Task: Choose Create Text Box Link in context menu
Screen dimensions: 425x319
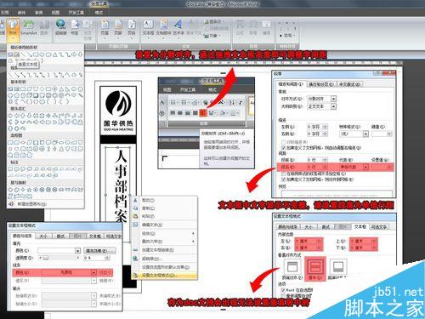Action: 164,250
